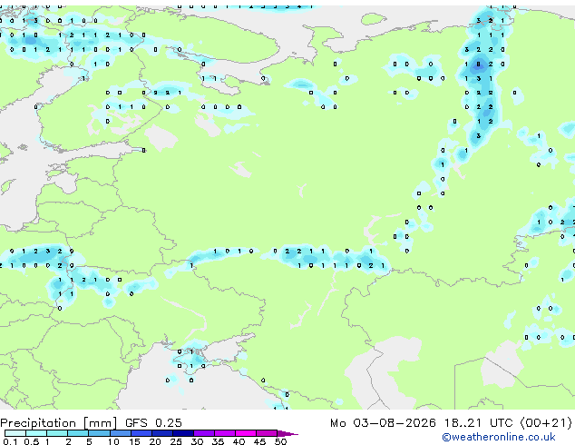The width and height of the screenshot is (575, 445).
Task: Click the 'GFS 0.25' model label
Action: coord(153,423)
